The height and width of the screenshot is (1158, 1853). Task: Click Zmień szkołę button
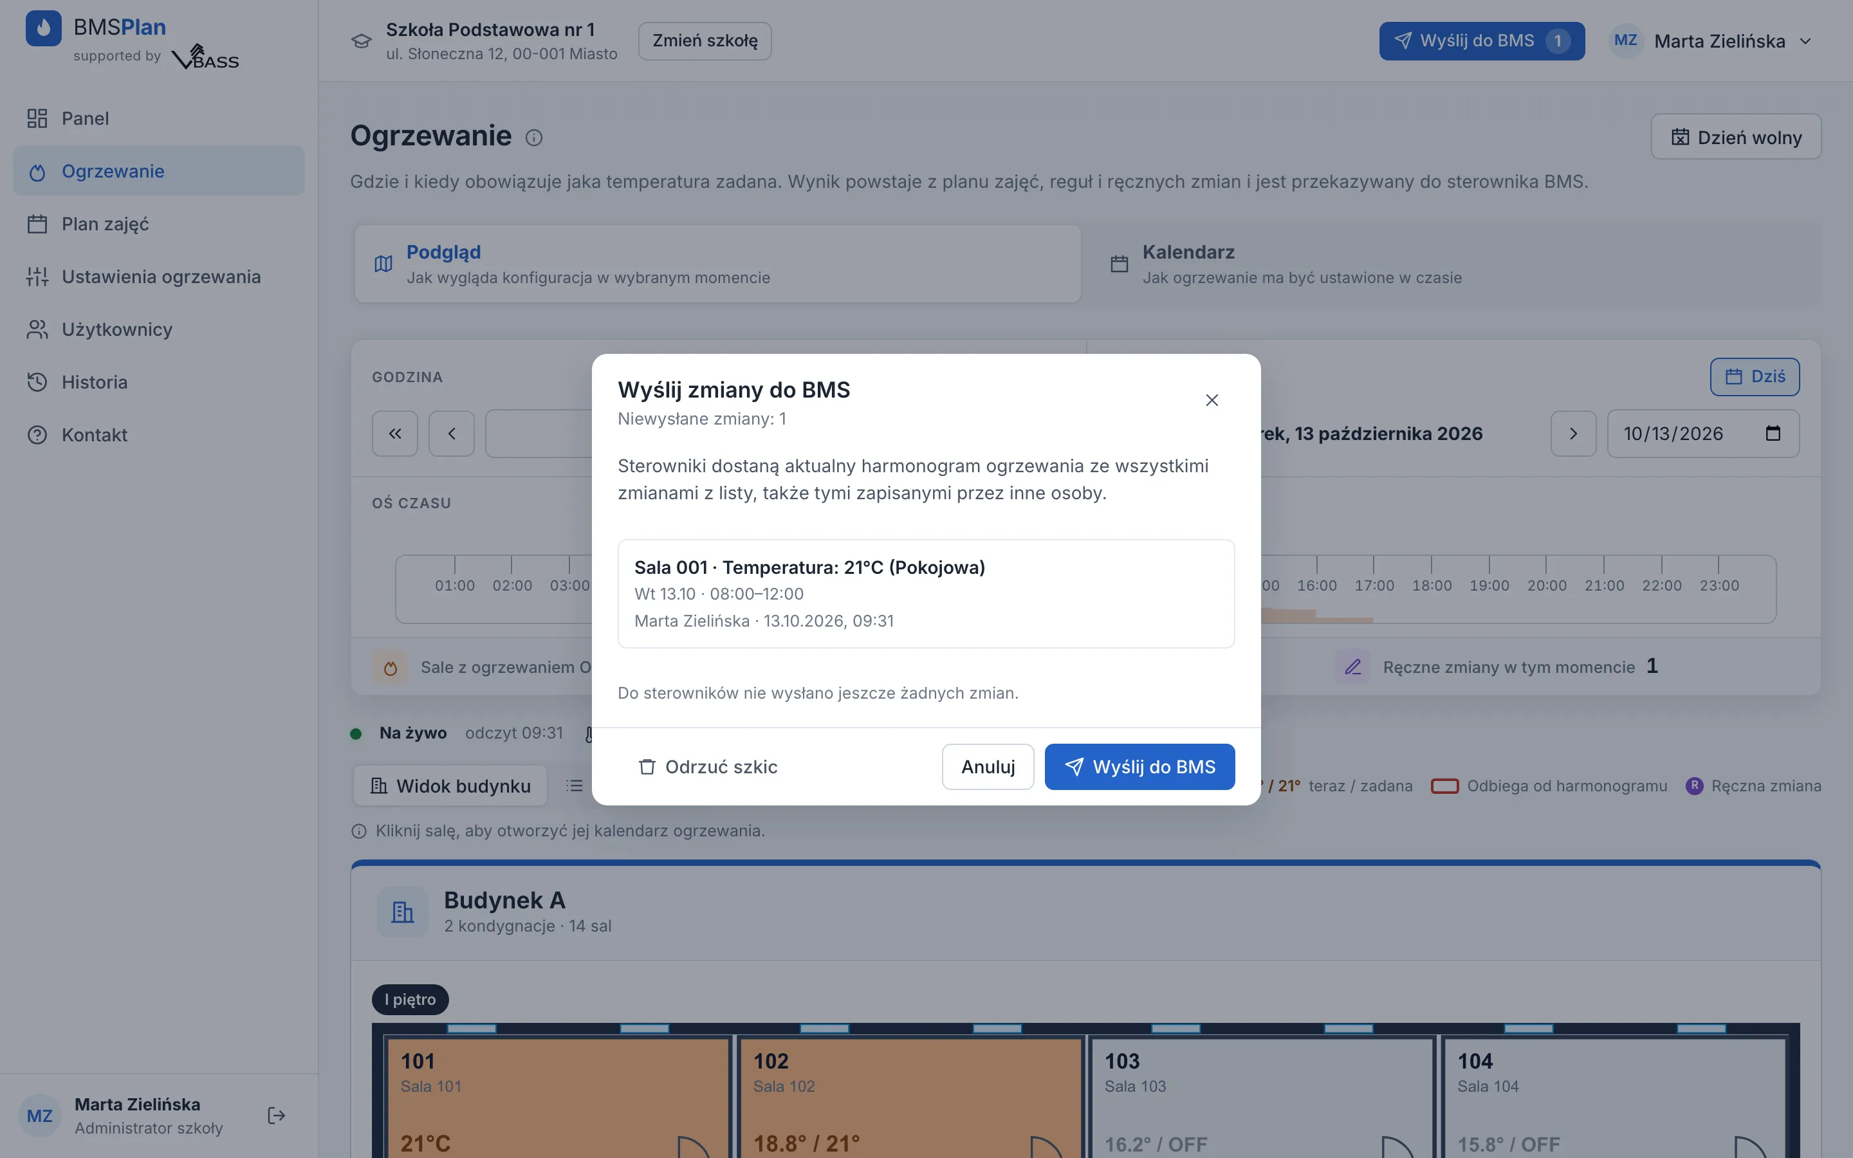click(705, 41)
